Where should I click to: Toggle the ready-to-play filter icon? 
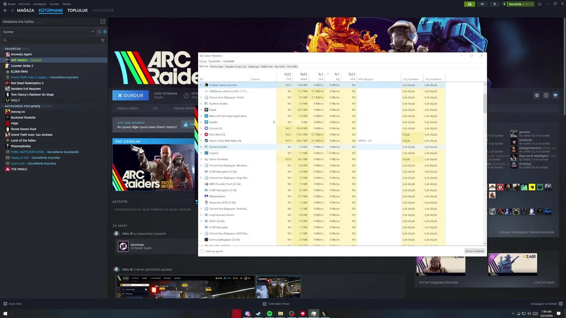pos(105,32)
